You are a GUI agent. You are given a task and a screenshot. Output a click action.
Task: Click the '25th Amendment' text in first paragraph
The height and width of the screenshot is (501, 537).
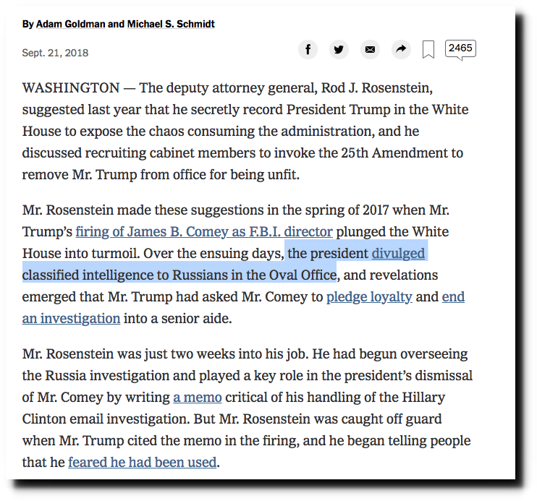tap(396, 153)
